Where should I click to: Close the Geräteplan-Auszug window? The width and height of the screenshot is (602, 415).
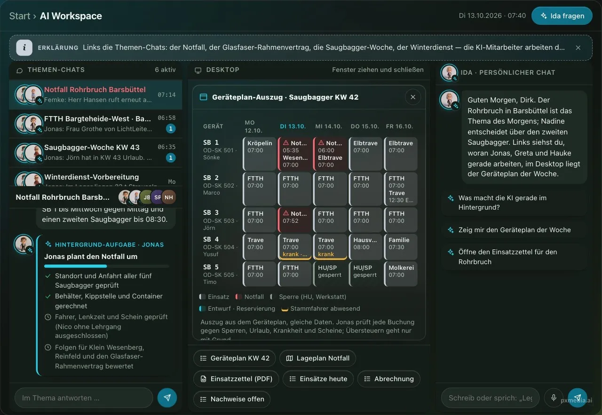413,97
